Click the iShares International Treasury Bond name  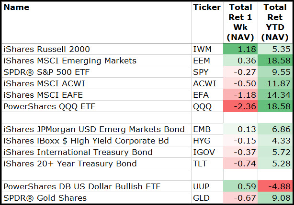pyautogui.click(x=78, y=153)
